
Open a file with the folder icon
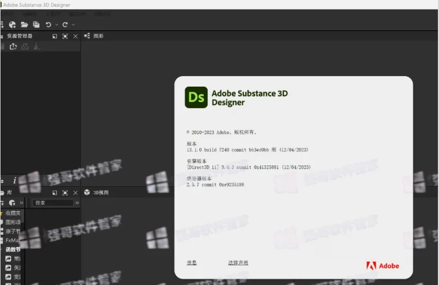click(x=24, y=25)
